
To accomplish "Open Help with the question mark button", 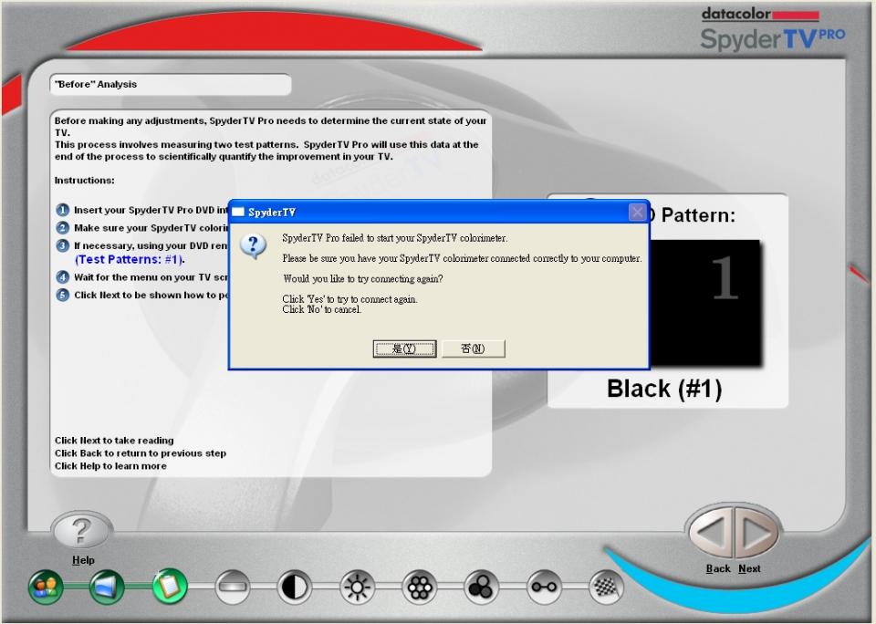I will pos(82,532).
